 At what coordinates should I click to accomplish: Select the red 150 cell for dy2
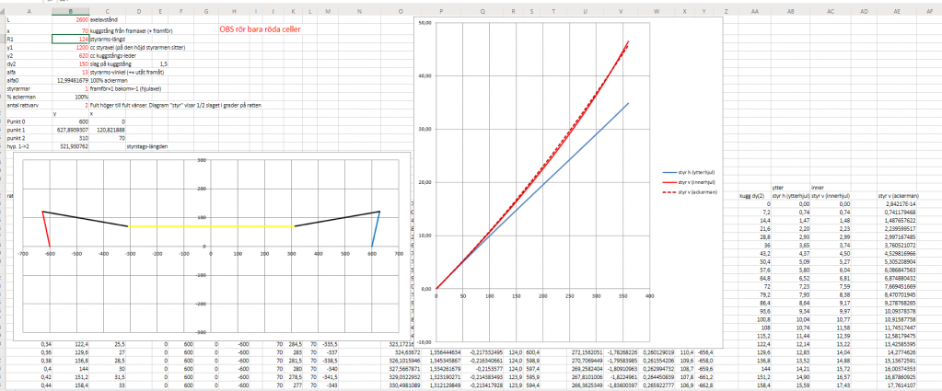click(70, 63)
